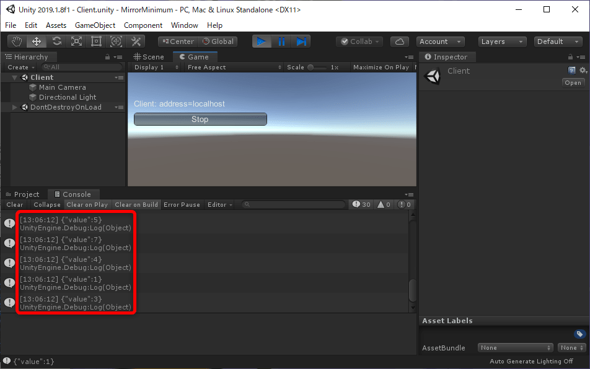This screenshot has width=590, height=369.
Task: Click the Stop button in Game view
Action: (201, 119)
